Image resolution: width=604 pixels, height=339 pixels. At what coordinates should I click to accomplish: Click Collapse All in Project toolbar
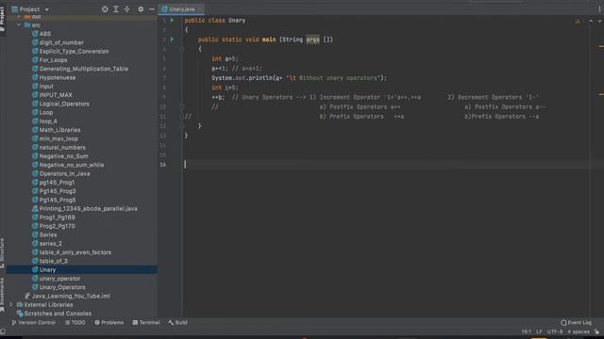(x=127, y=9)
